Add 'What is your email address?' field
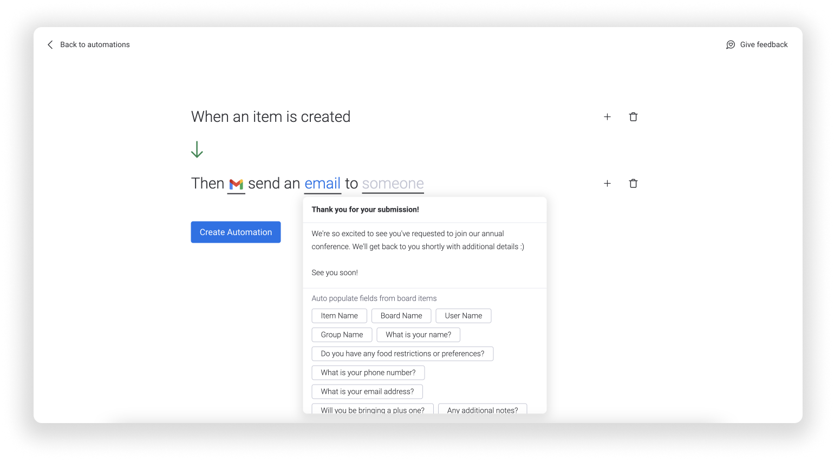 tap(367, 392)
